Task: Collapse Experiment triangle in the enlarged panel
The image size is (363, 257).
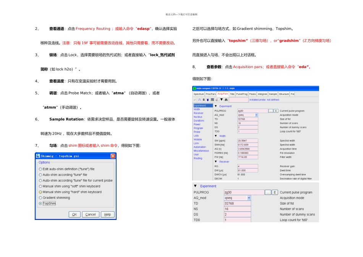Action: 195,186
